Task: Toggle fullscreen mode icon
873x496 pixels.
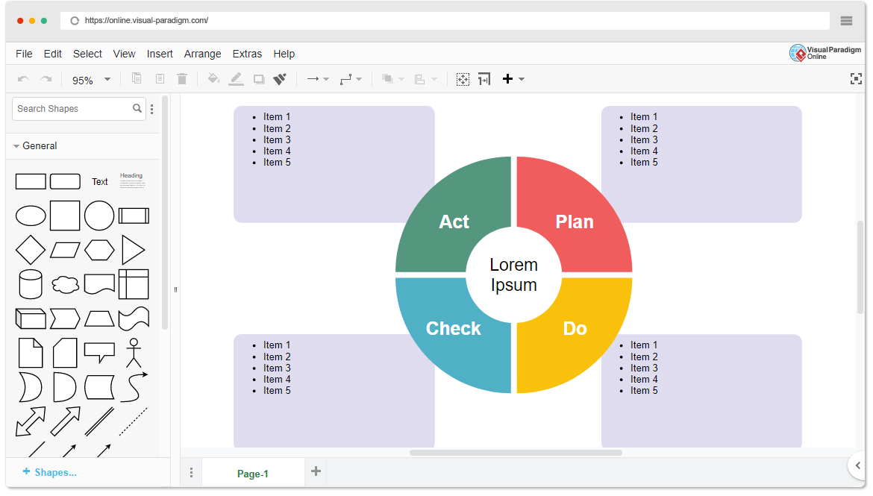Action: (857, 79)
